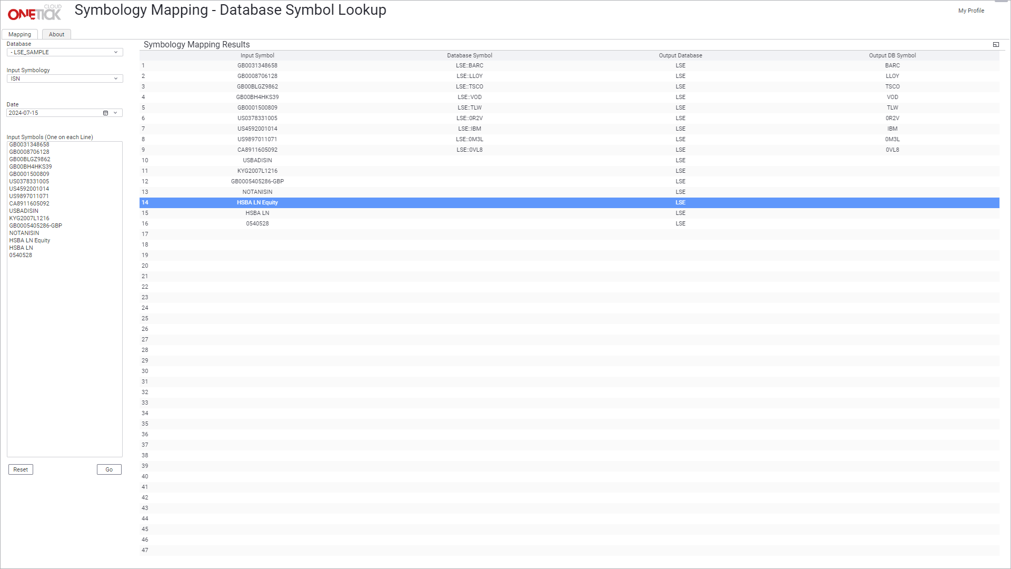Select the highlighted HSBA LN Equity row
1011x569 pixels.
pos(257,203)
